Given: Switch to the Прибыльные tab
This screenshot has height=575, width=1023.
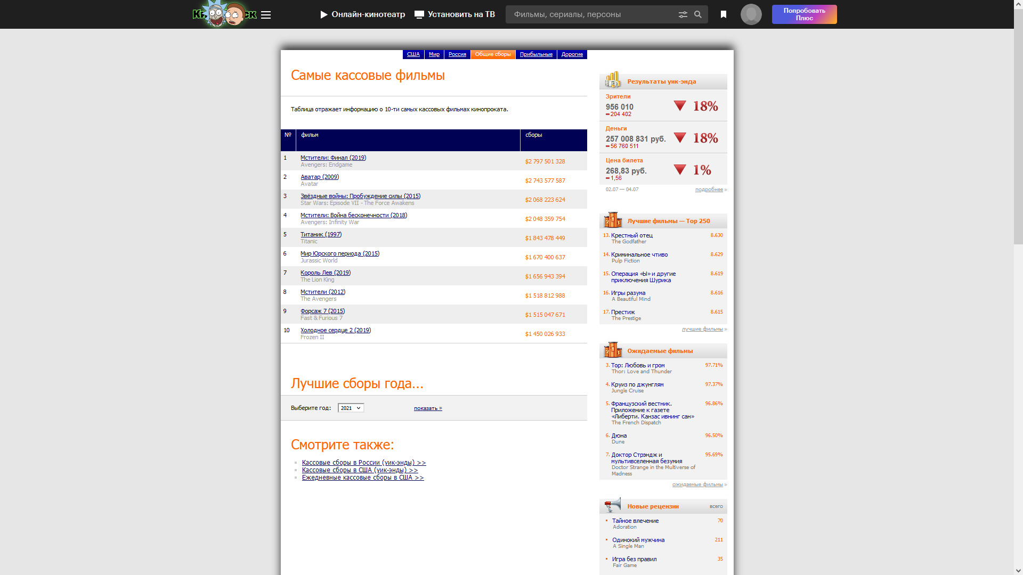Looking at the screenshot, I should (535, 54).
